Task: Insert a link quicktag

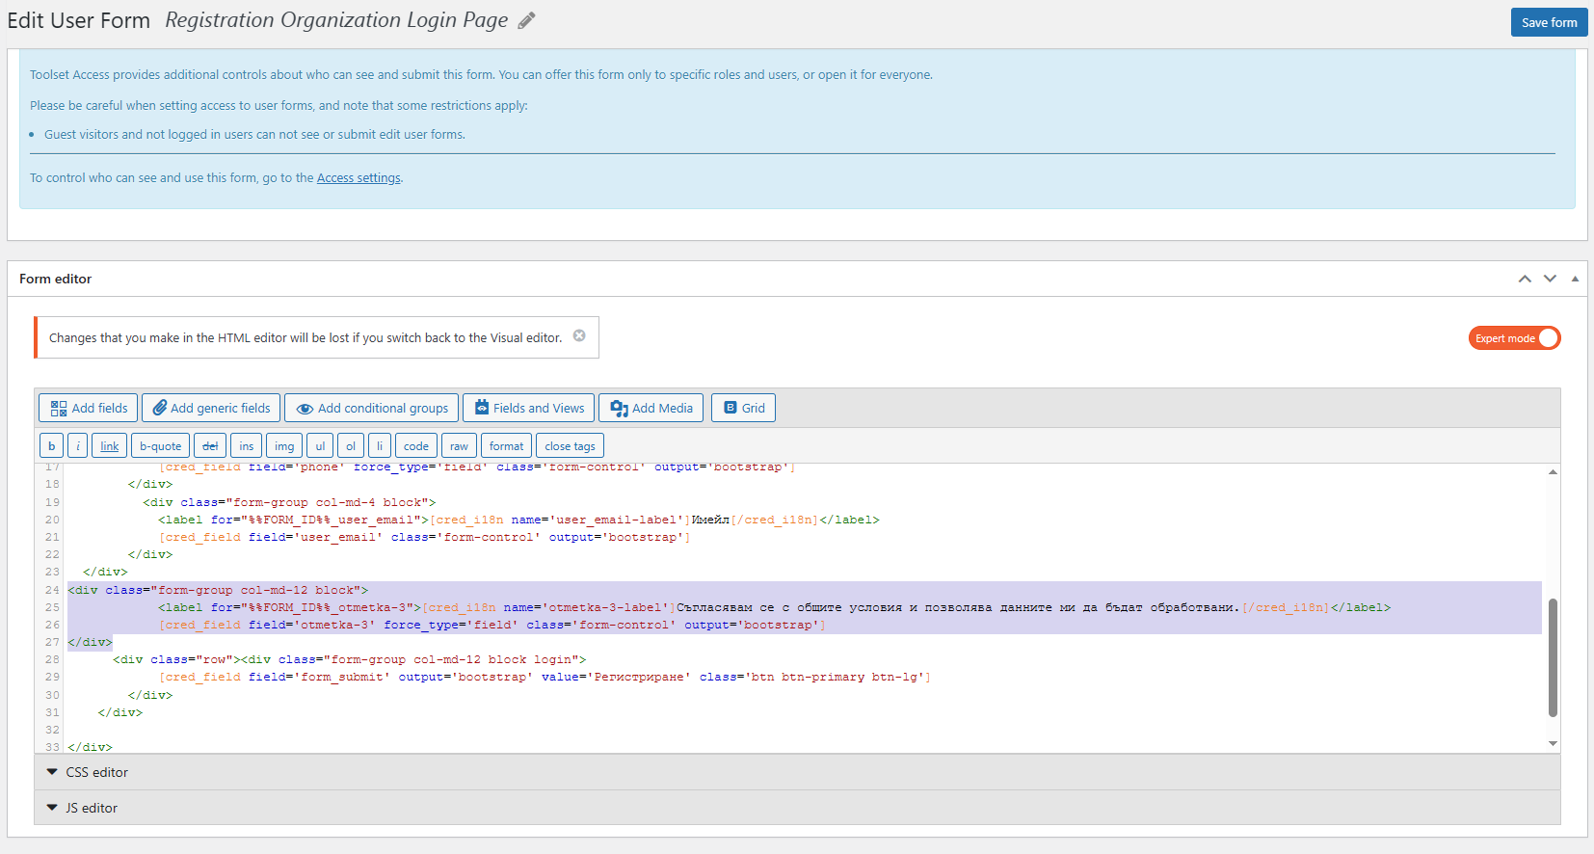Action: [x=110, y=445]
